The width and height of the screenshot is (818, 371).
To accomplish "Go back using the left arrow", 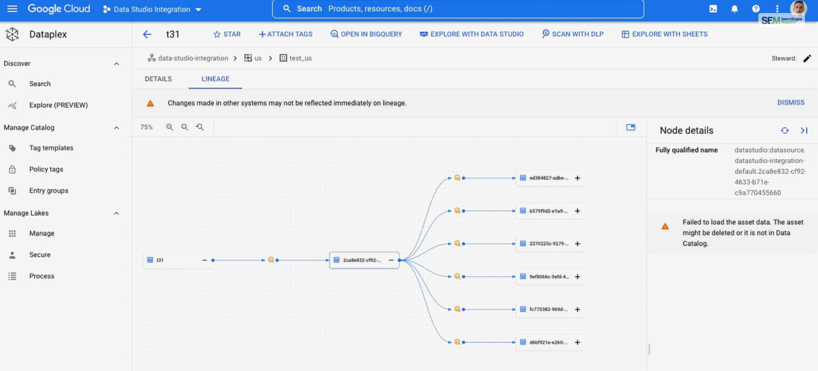I will point(147,34).
